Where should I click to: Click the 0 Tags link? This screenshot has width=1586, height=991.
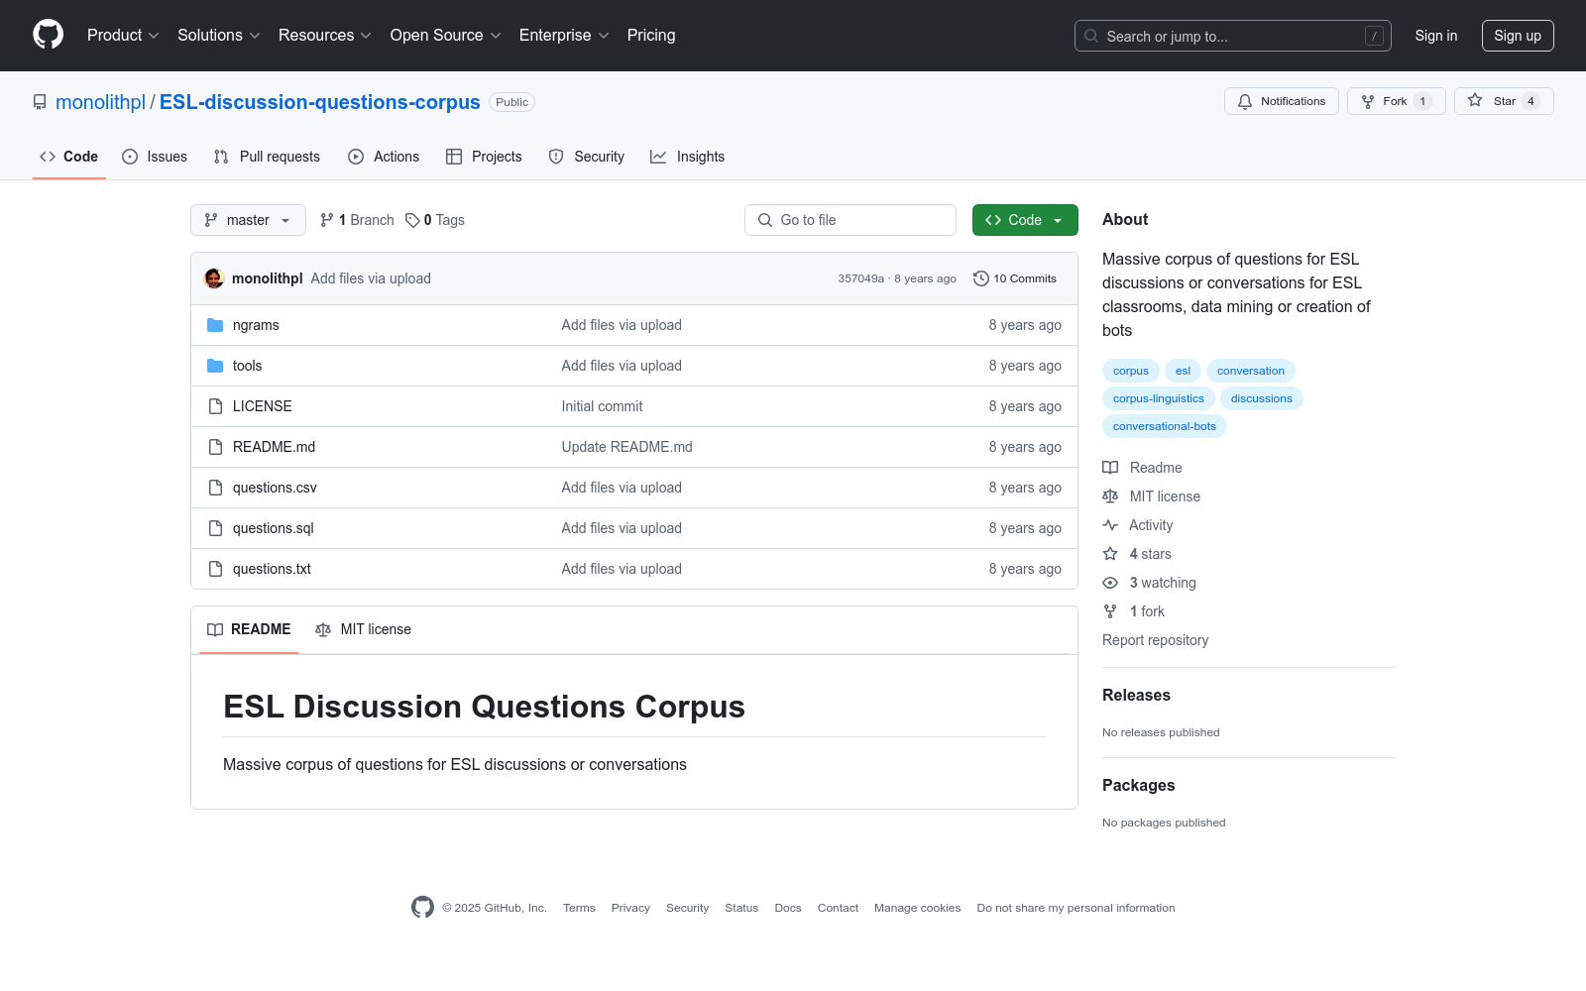coord(435,220)
